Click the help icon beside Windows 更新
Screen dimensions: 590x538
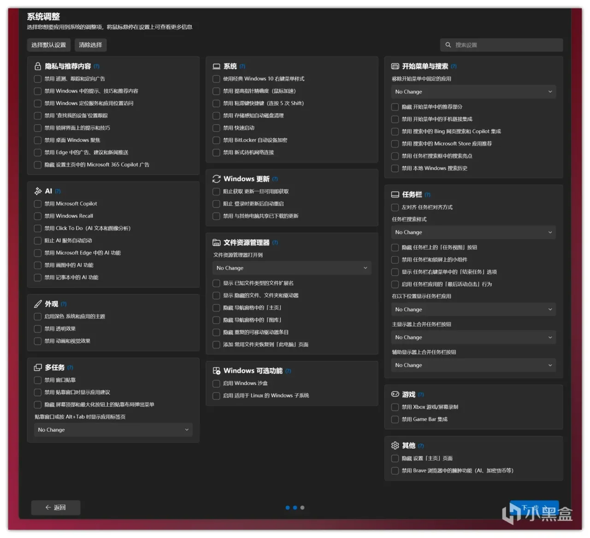coord(275,179)
